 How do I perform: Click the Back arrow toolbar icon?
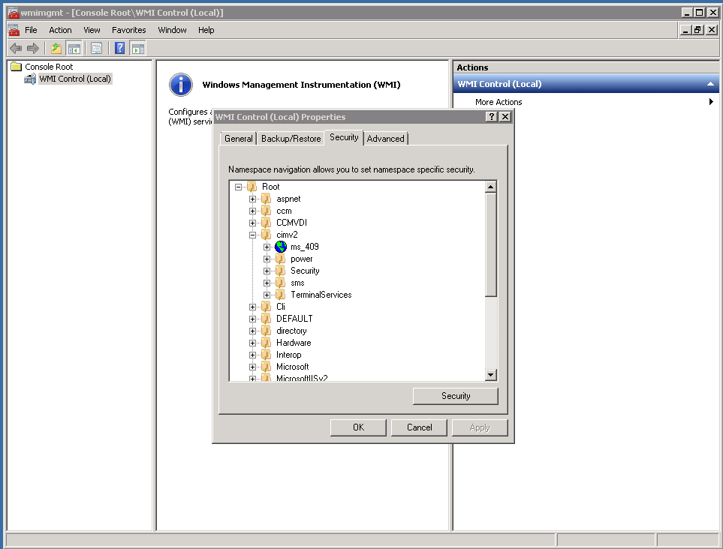click(16, 48)
